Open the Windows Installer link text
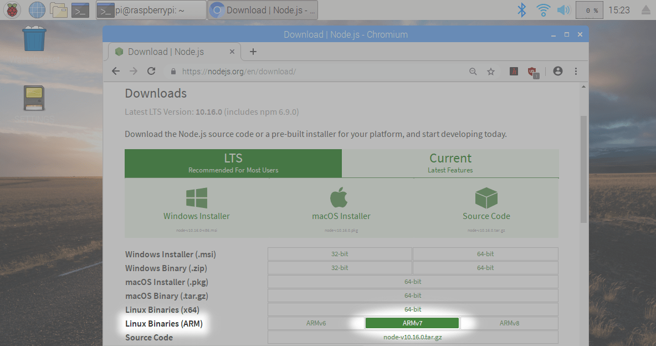This screenshot has height=346, width=656. tap(196, 216)
